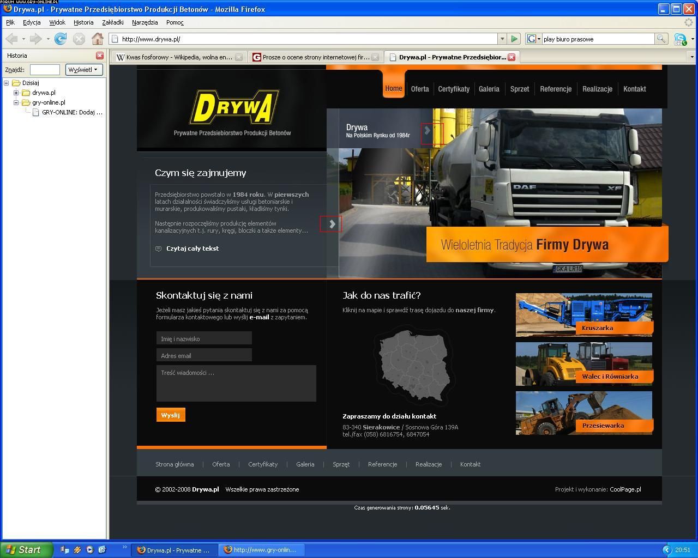Open the Wyświetl view dropdown
698x558 pixels.
[84, 70]
